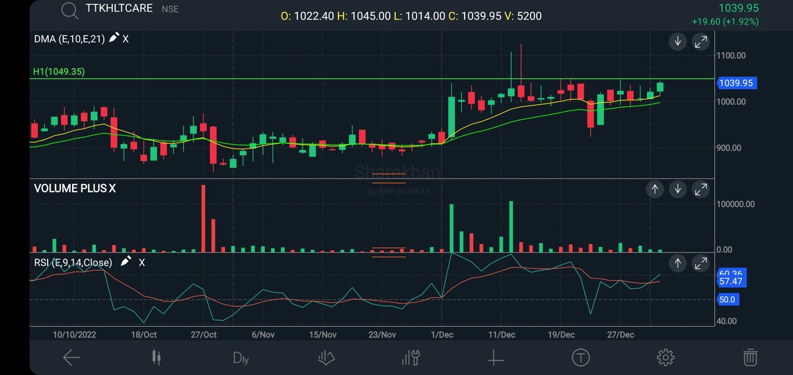Viewport: 793px width, 375px height.
Task: Maximize the RSI pane
Action: click(700, 263)
